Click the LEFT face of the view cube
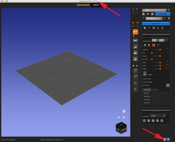Viewport: 175px width, 142px height. point(118,129)
